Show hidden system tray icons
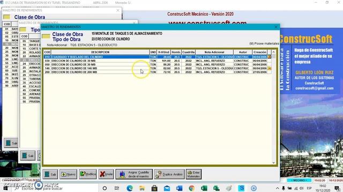The width and height of the screenshot is (343, 192). pyautogui.click(x=278, y=188)
